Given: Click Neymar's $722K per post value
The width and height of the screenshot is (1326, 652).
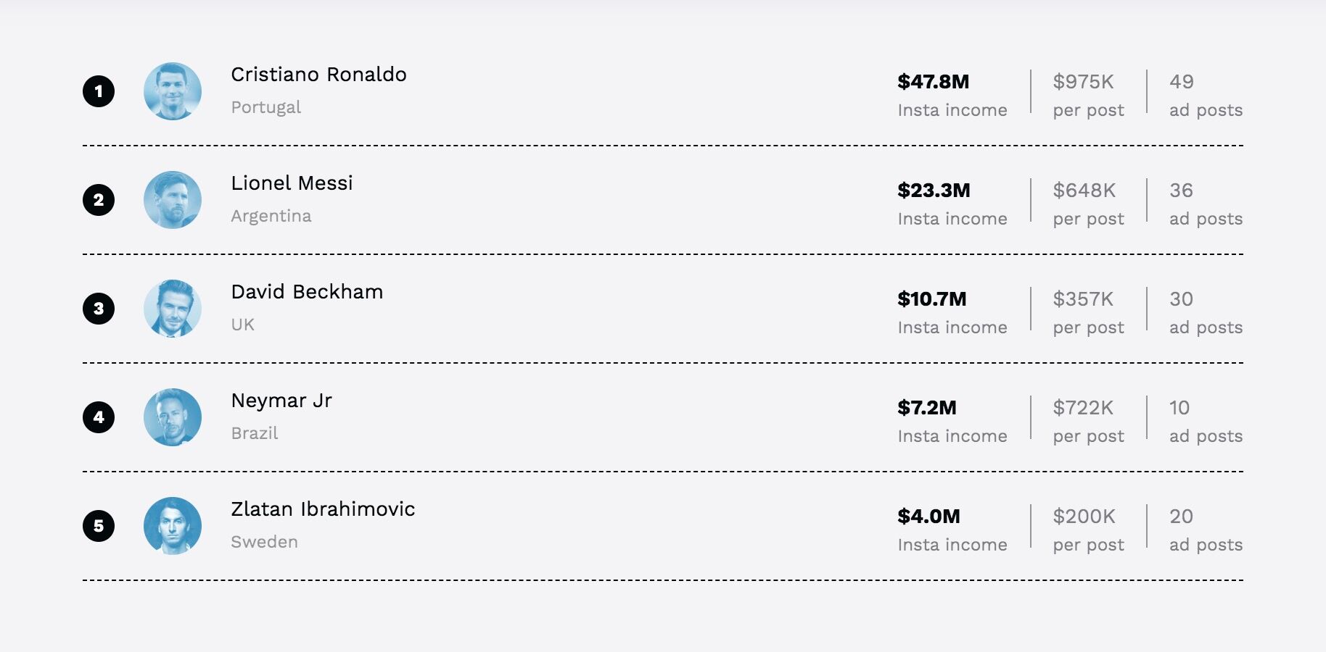Looking at the screenshot, I should pyautogui.click(x=1083, y=408).
